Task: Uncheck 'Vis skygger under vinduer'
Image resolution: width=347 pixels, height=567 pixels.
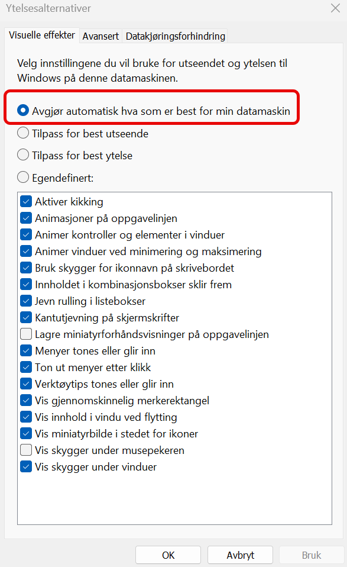Action: (x=26, y=466)
